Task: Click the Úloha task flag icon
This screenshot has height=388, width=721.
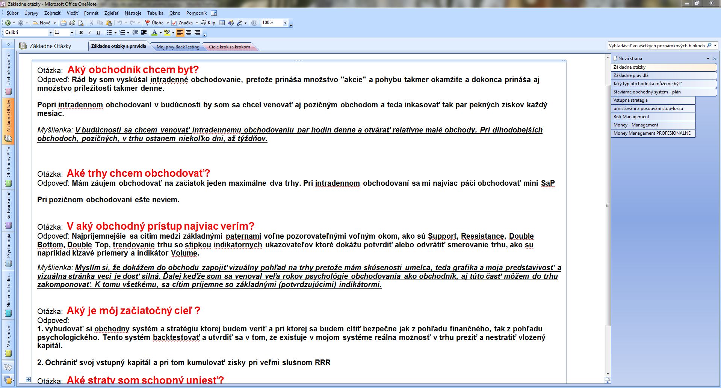Action: pyautogui.click(x=148, y=23)
